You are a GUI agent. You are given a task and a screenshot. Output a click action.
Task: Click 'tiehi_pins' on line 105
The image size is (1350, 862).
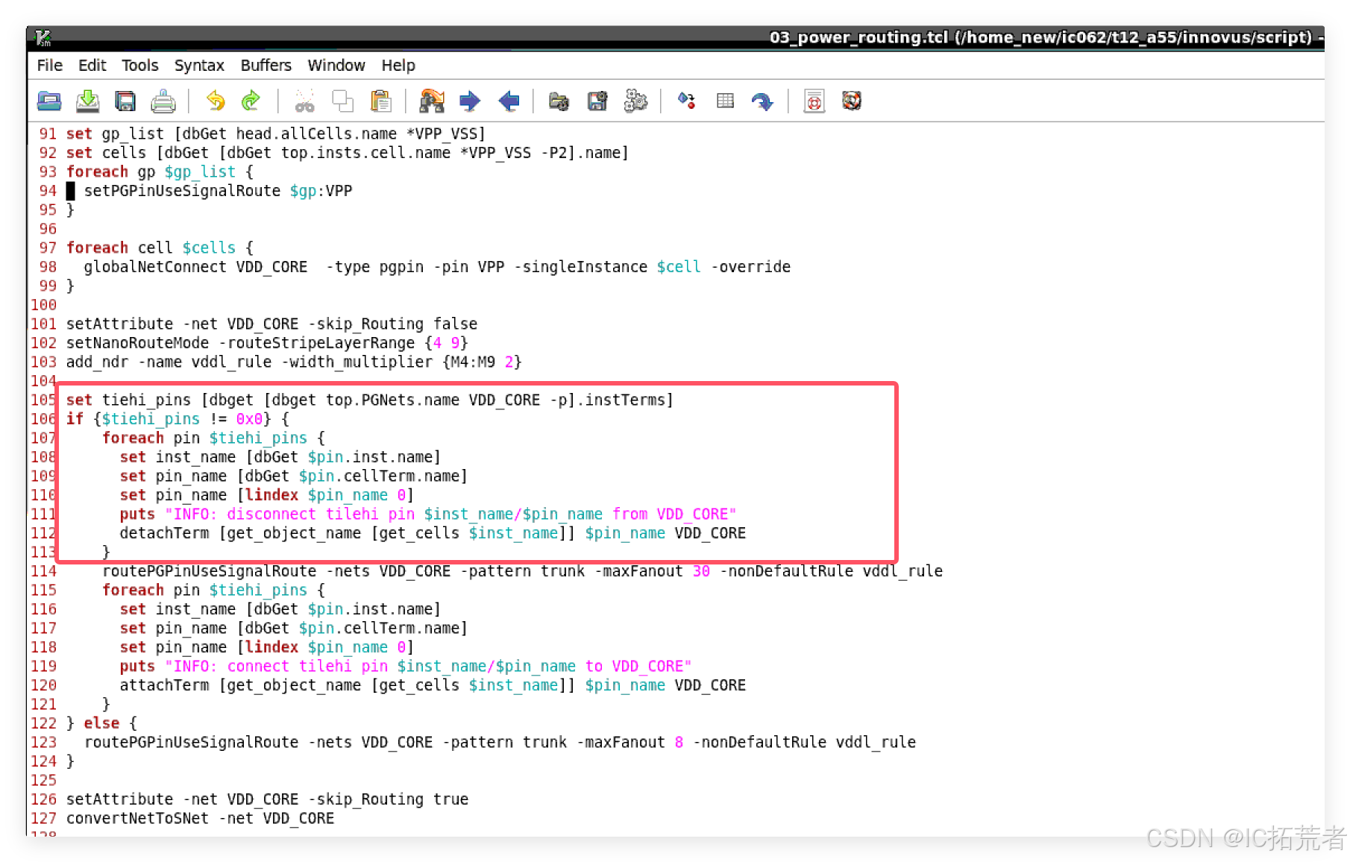click(146, 400)
